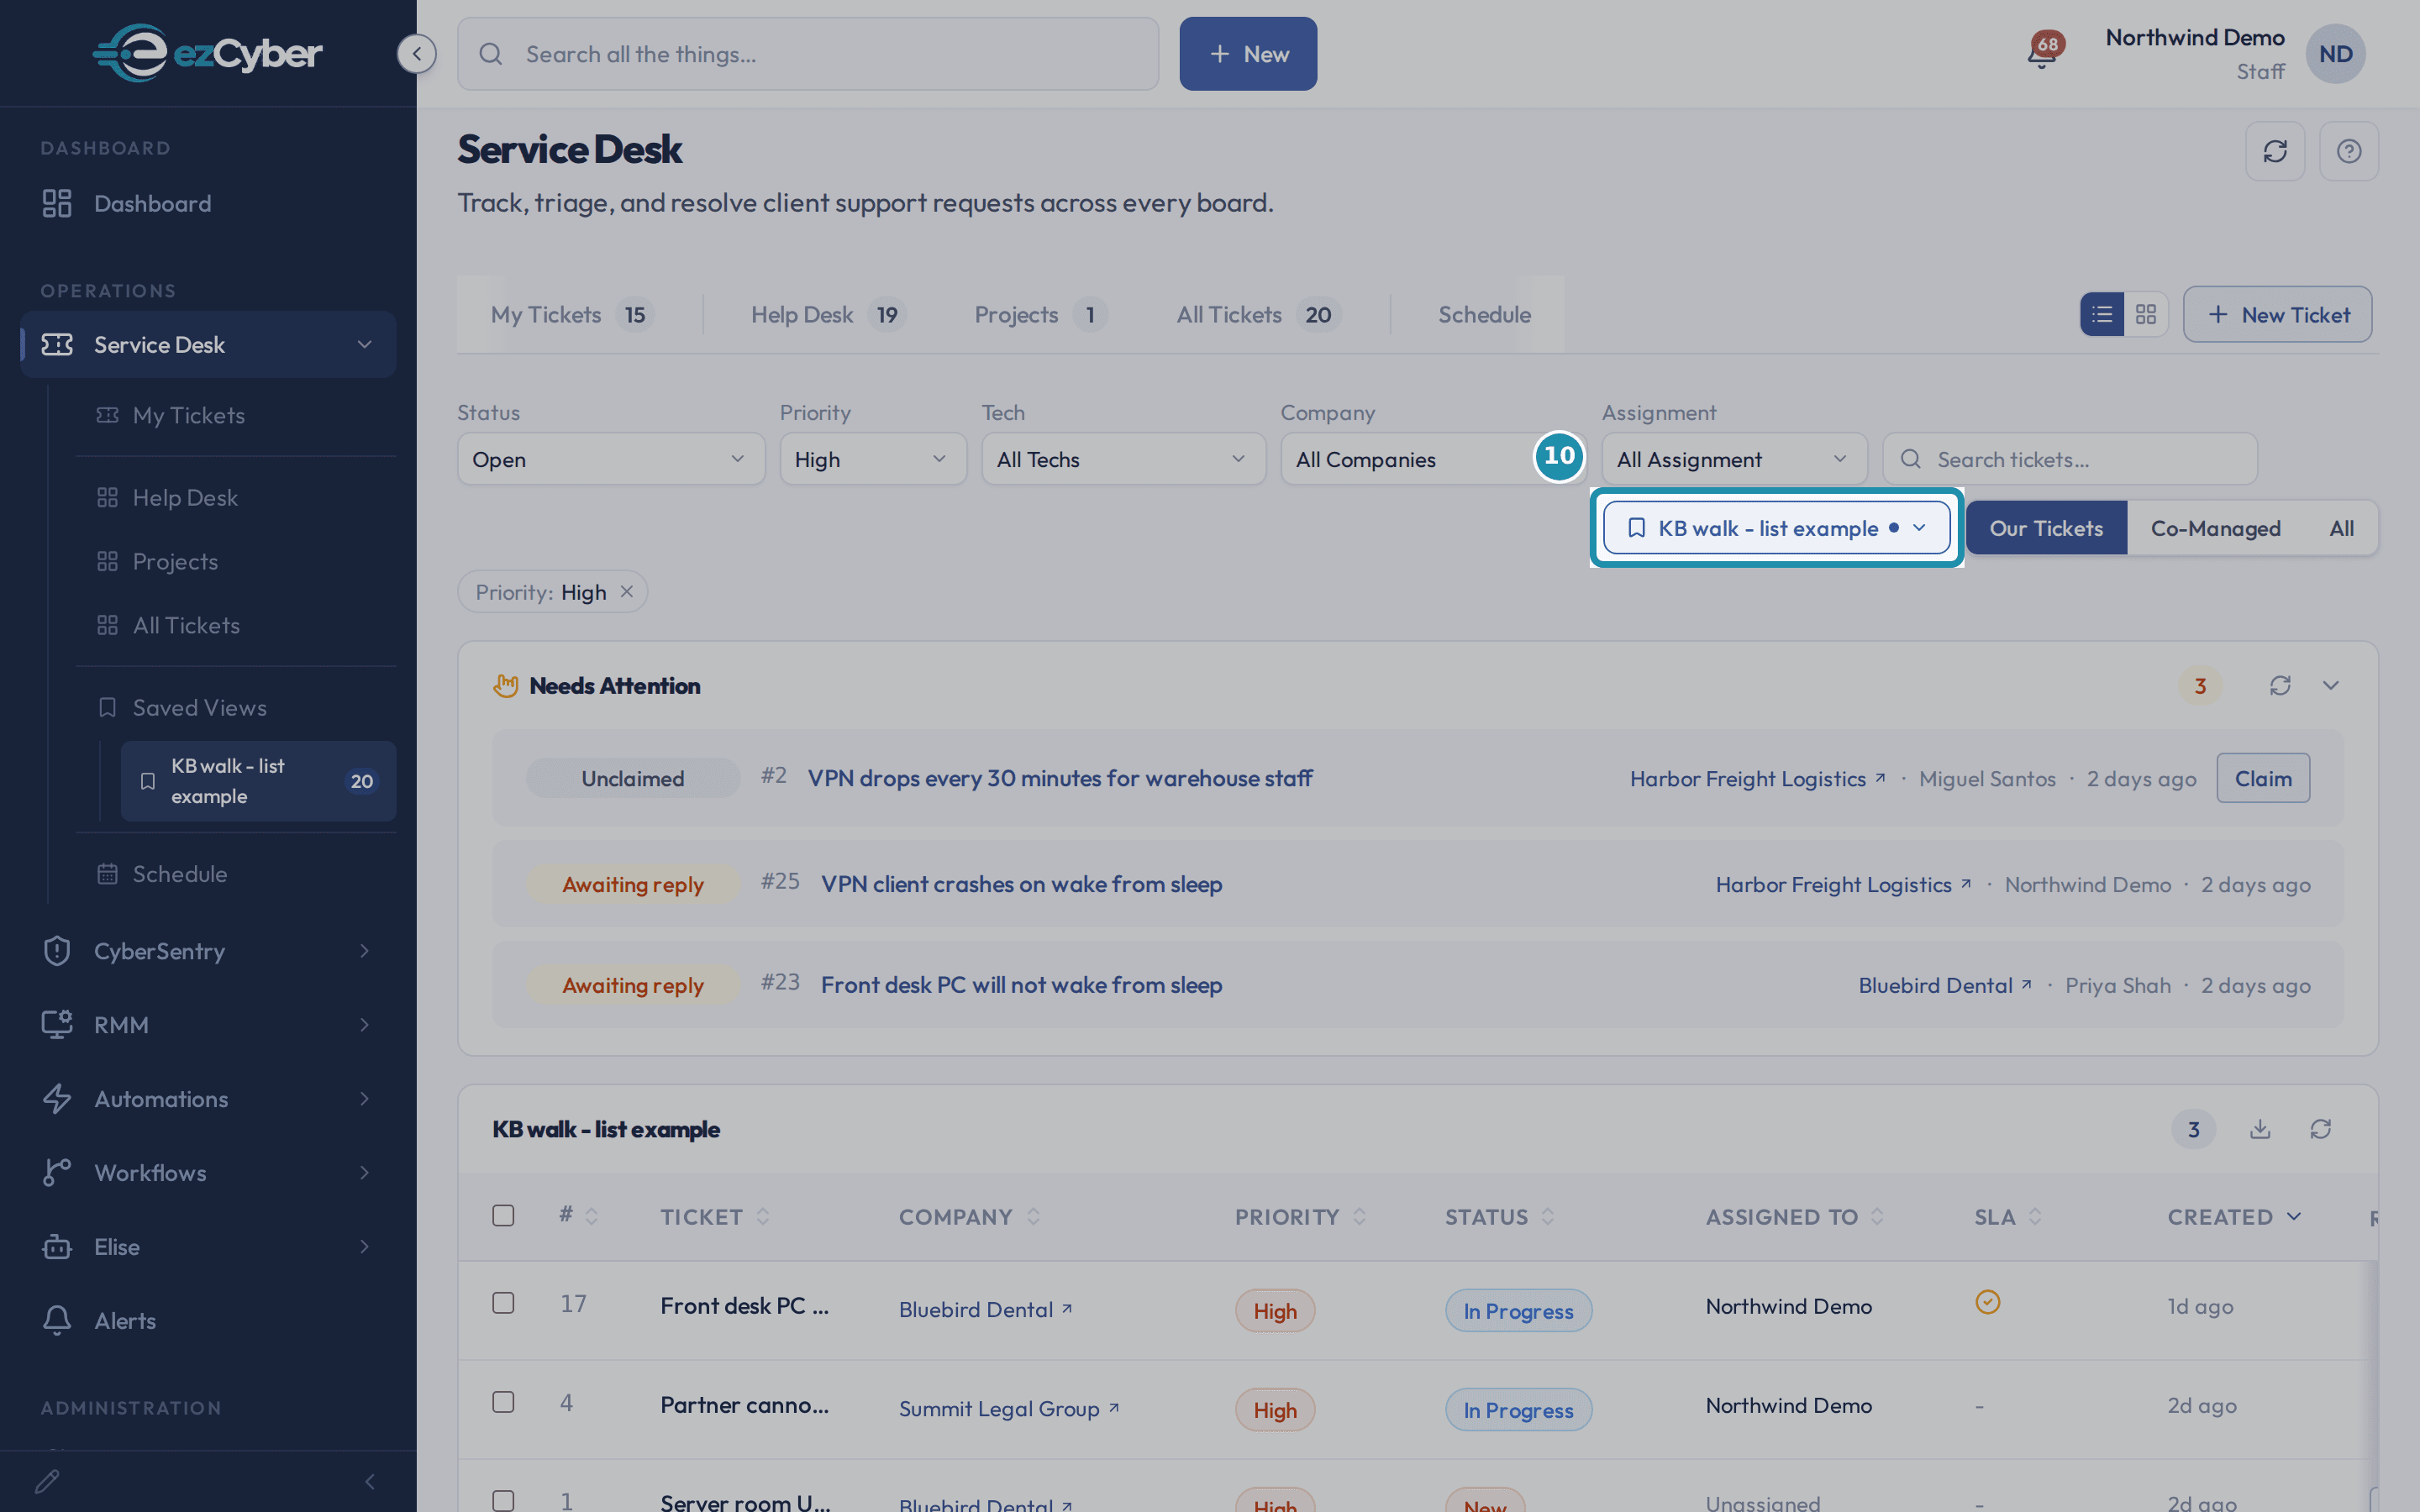Switch to the Schedule tab

pyautogui.click(x=1484, y=315)
